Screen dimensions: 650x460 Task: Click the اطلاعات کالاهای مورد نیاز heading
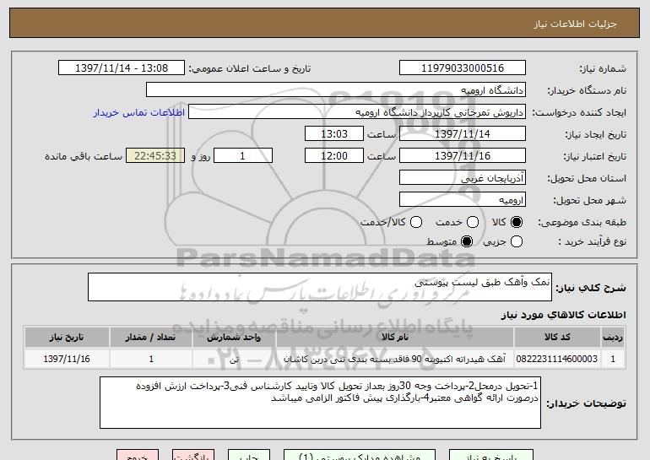[x=563, y=315]
